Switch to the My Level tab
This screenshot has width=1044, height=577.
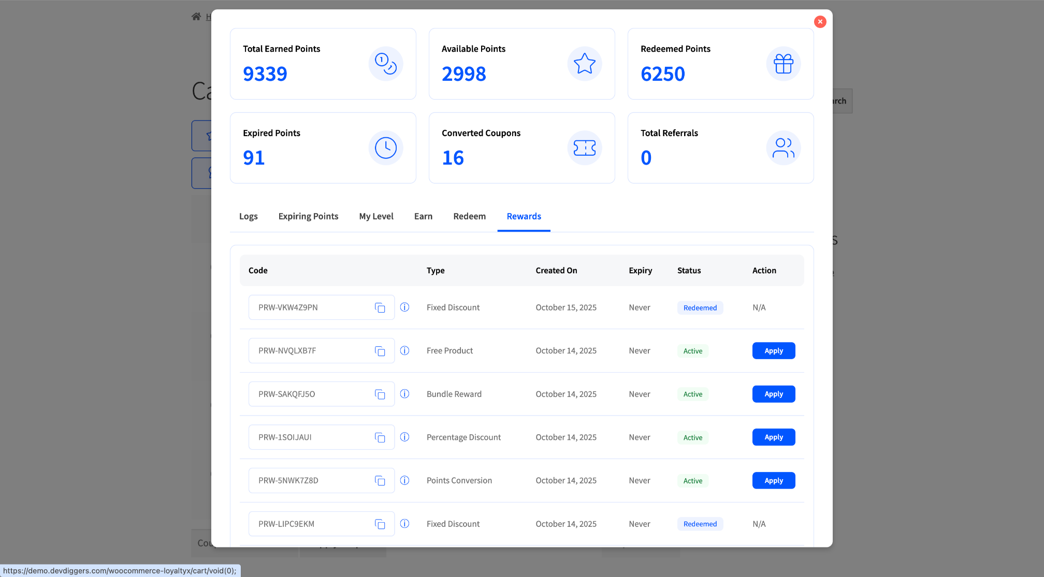click(x=376, y=216)
